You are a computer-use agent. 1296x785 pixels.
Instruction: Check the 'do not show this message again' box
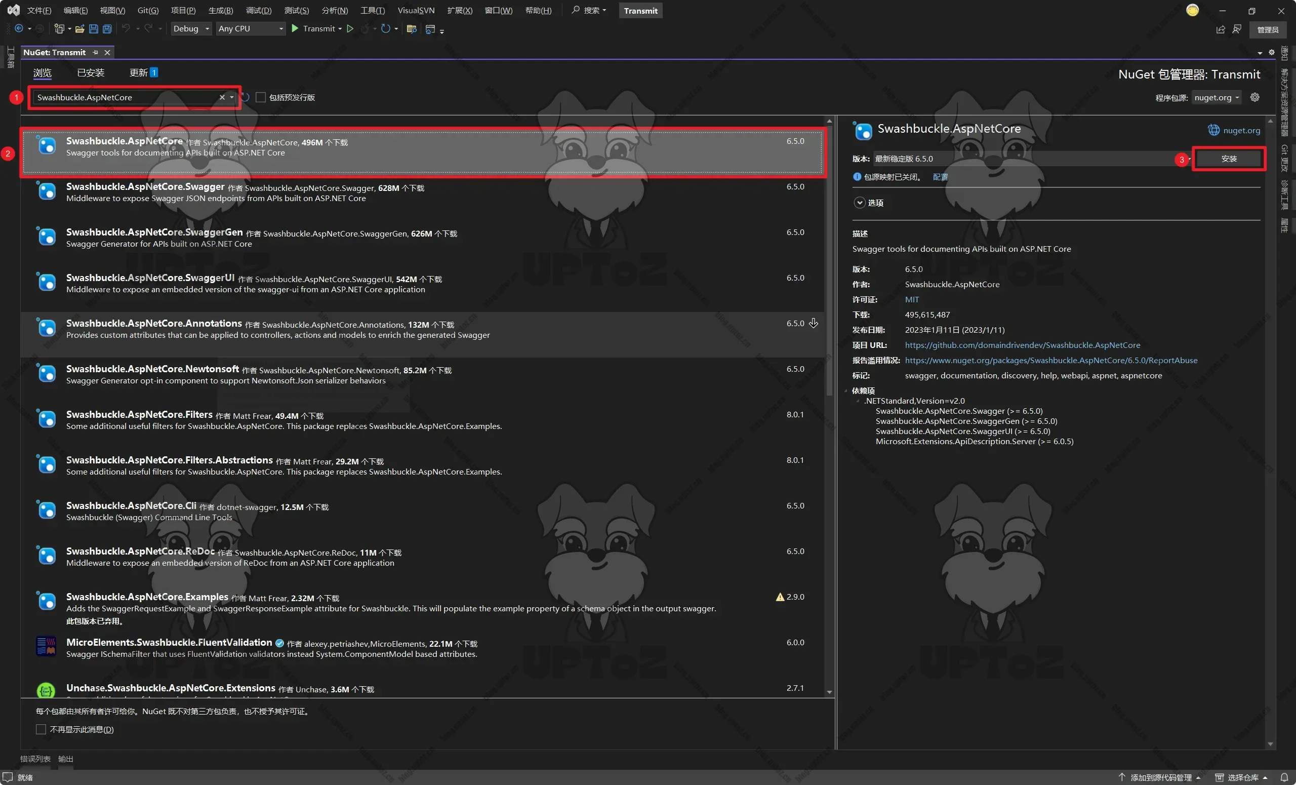point(40,729)
